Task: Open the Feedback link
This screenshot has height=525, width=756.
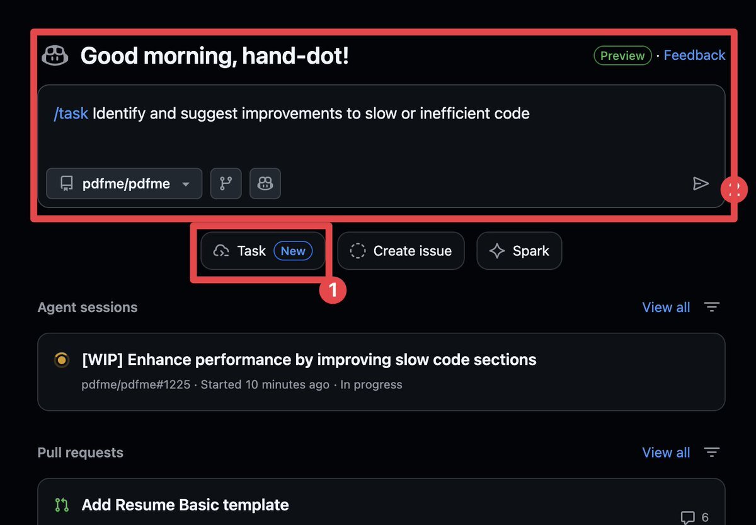Action: (x=694, y=55)
